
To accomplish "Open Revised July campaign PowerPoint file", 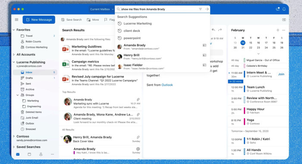I will (101, 80).
